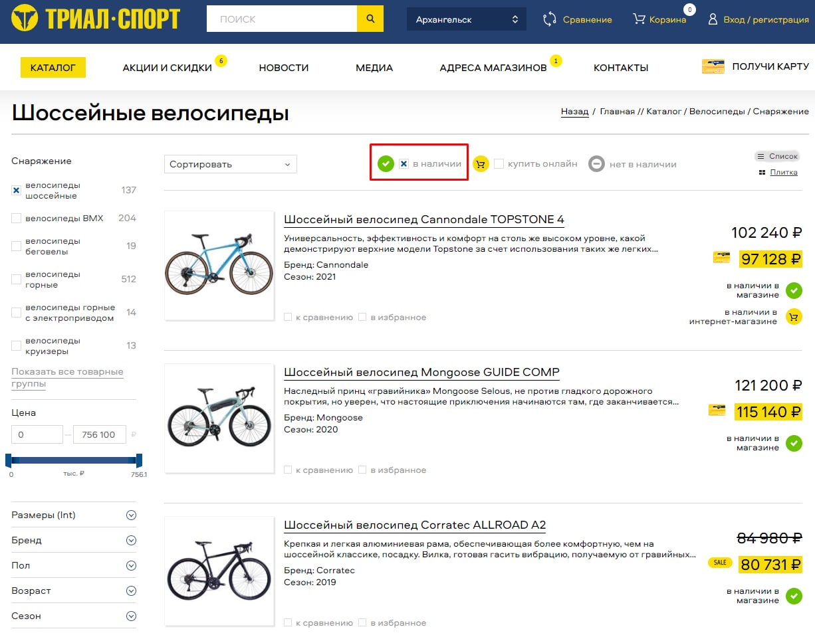Screen dimensions: 815x635
Task: Open Corratec ALLROAD A2 product link
Action: [x=415, y=525]
